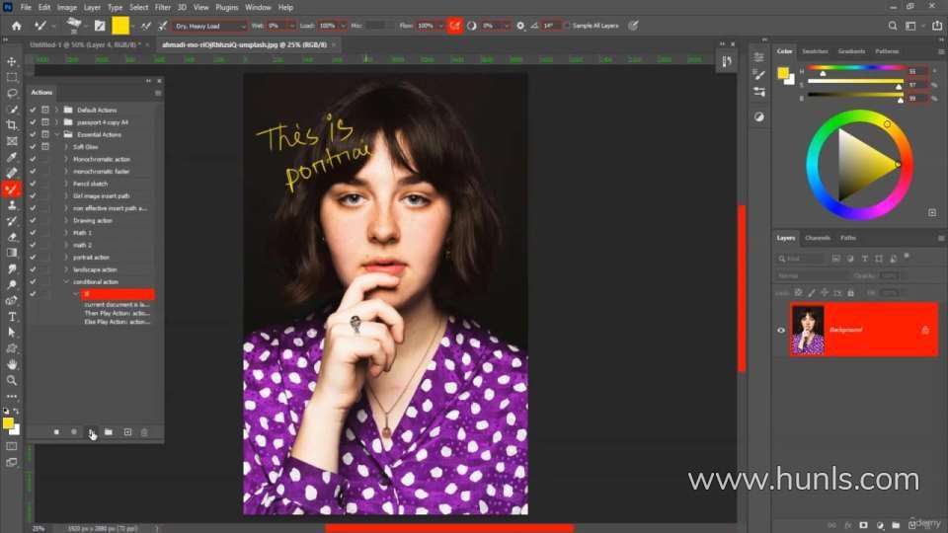The width and height of the screenshot is (948, 533).
Task: Click the Layers search filter field
Action: click(x=800, y=259)
